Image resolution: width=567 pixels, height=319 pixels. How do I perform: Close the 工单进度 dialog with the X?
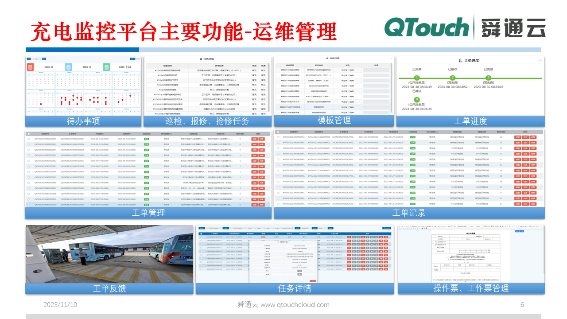pos(540,60)
